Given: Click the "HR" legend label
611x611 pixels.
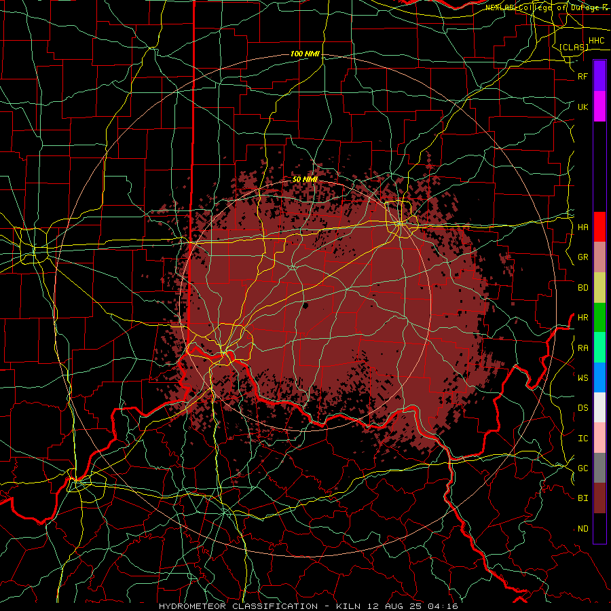Looking at the screenshot, I should point(582,318).
